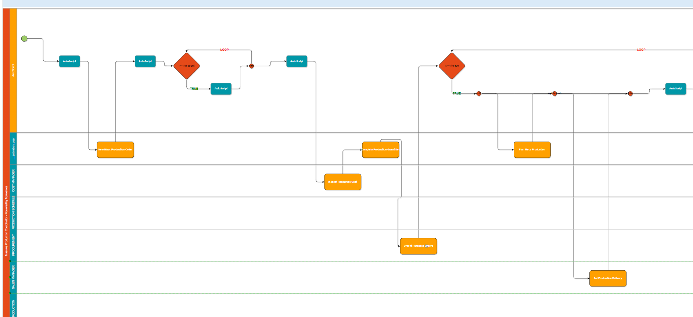Click the TRUE label under 'i = 1 to count'
Viewport: 693px width, 317px height.
pos(194,89)
